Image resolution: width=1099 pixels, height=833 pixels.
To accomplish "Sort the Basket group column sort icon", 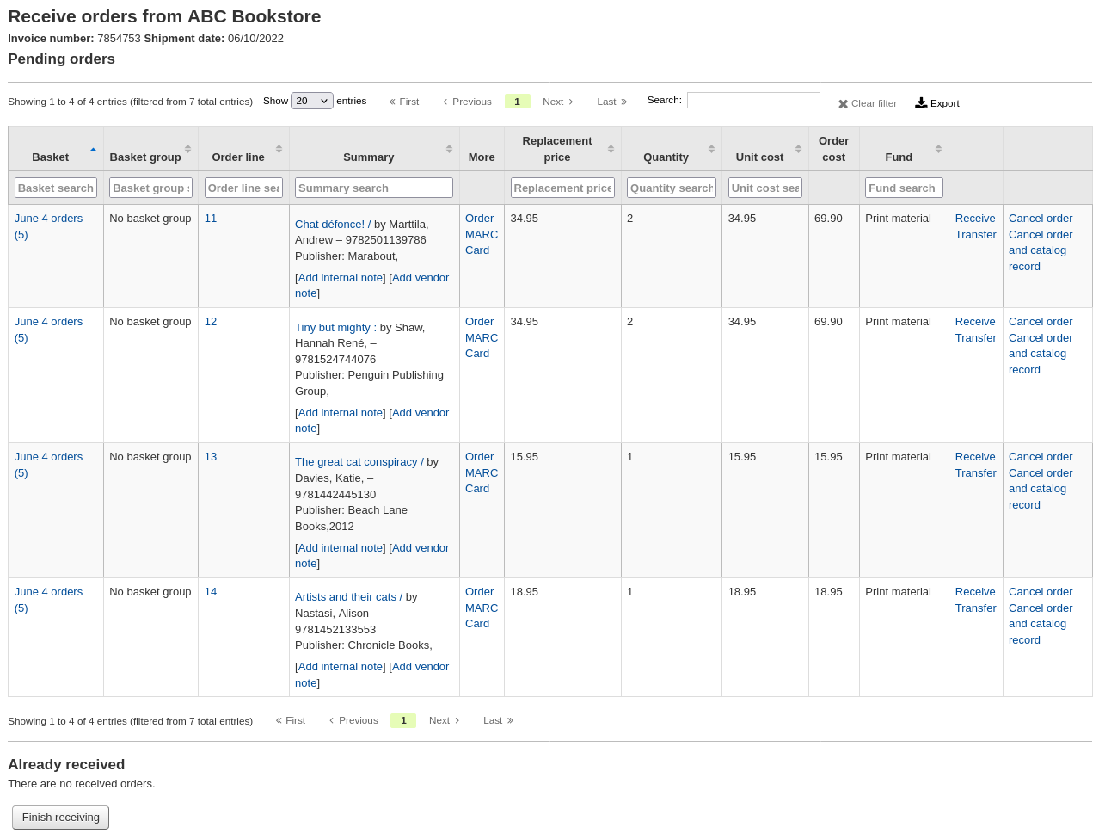I will click(x=187, y=148).
